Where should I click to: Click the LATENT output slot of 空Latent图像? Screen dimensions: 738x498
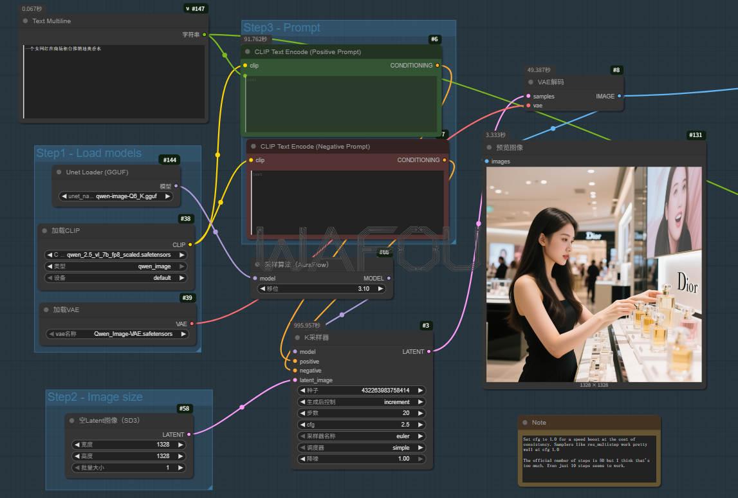[189, 434]
